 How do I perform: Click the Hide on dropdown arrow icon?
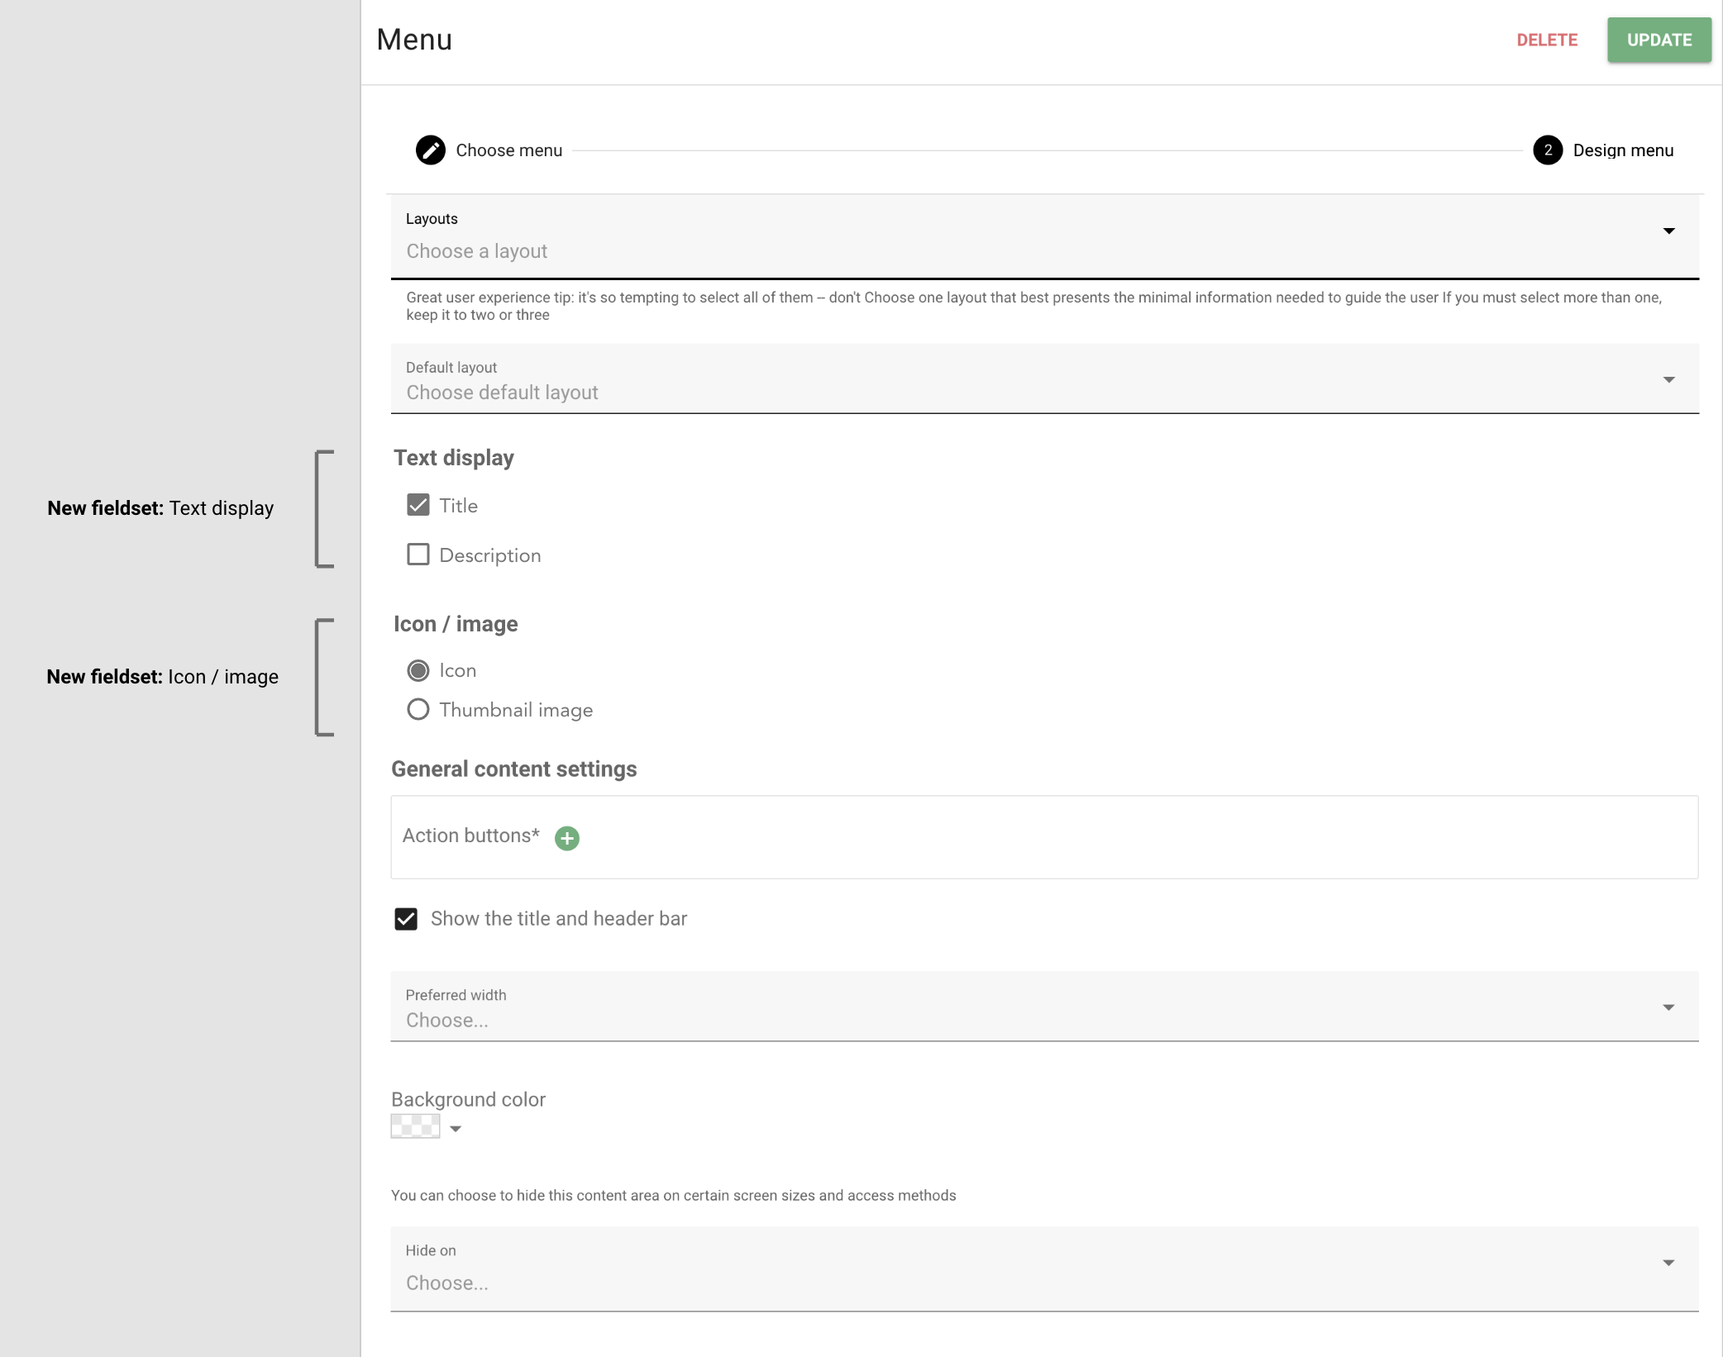coord(1668,1263)
